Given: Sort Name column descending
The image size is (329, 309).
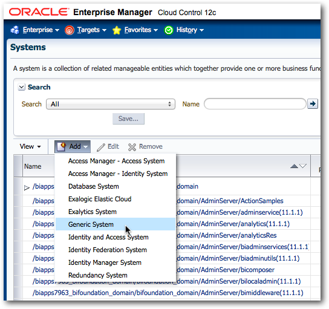Looking at the screenshot, I should pyautogui.click(x=303, y=166).
